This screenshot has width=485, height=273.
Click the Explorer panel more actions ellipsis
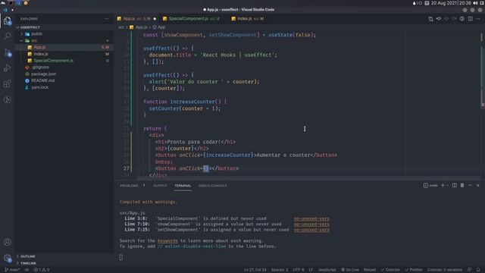106,19
